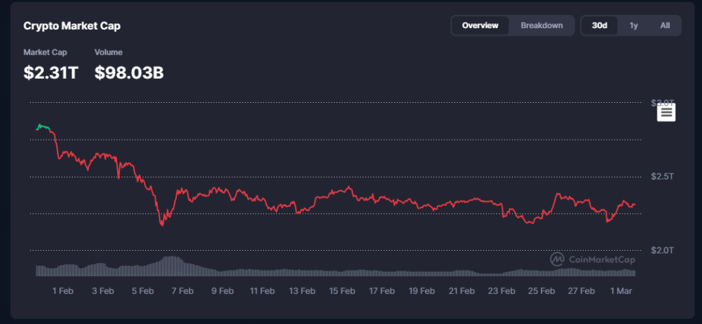The image size is (702, 324).
Task: Click the $2.5T axis label
Action: 662,177
